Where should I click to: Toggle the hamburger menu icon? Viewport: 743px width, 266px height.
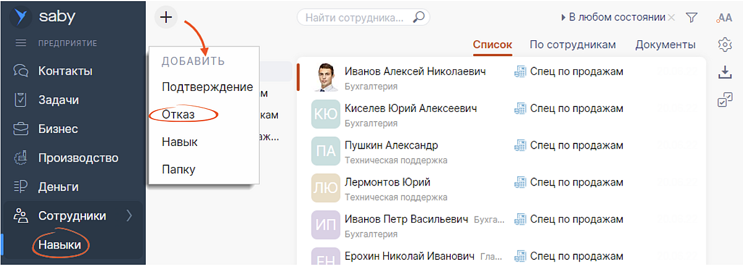tap(21, 43)
